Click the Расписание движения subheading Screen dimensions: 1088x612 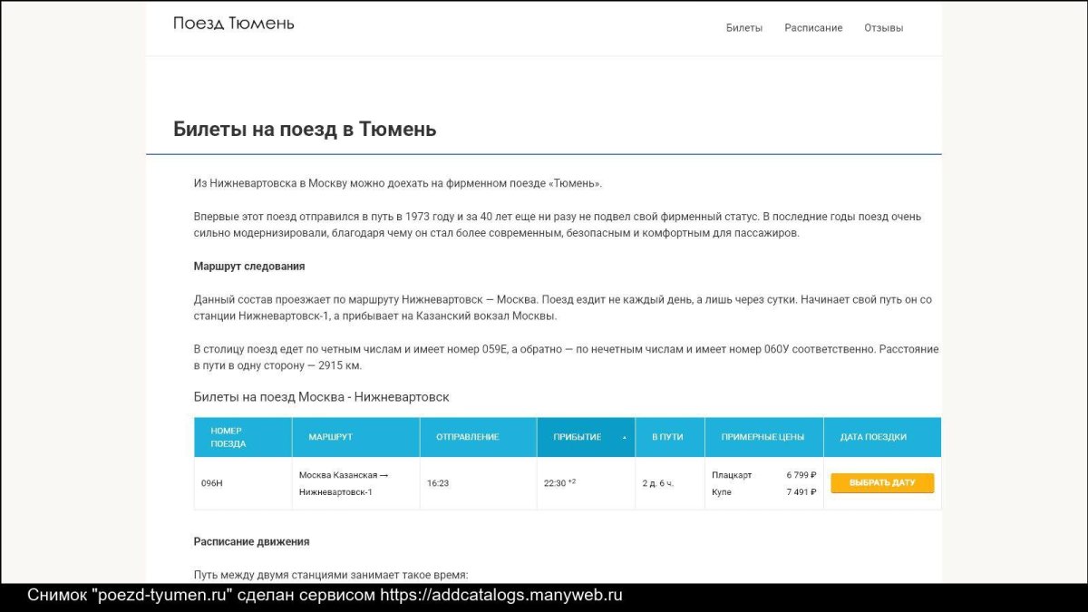[x=251, y=541]
